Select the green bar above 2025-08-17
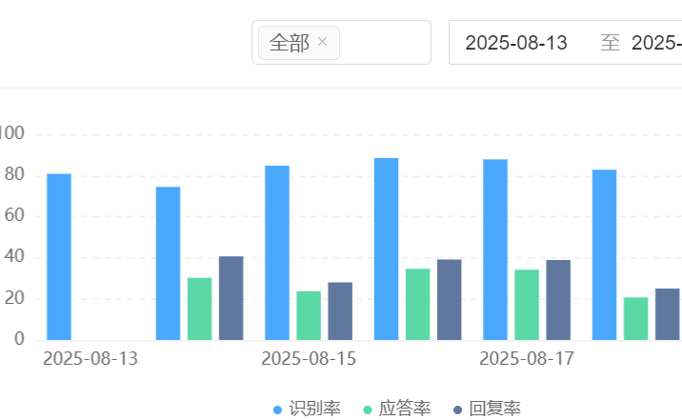Viewport: 682px width, 420px height. [527, 305]
